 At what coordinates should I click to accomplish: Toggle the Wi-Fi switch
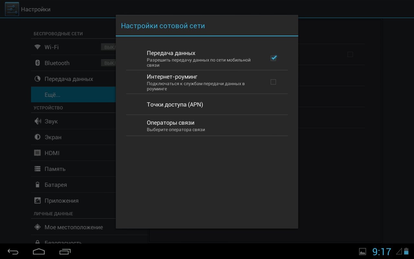(x=108, y=47)
